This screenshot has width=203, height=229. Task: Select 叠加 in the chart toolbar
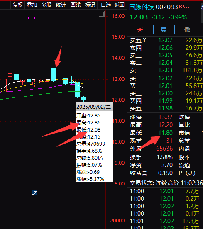[32, 5]
